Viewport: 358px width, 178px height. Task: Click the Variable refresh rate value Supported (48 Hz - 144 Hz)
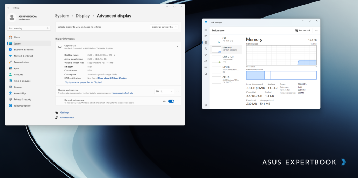(x=100, y=63)
